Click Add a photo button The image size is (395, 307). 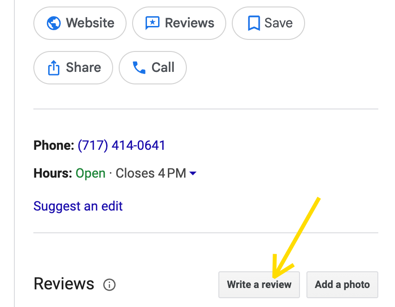pos(342,285)
